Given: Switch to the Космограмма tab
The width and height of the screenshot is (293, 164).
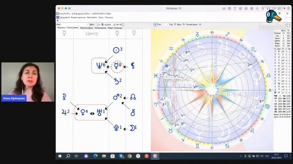Looking at the screenshot, I should coord(100,28).
